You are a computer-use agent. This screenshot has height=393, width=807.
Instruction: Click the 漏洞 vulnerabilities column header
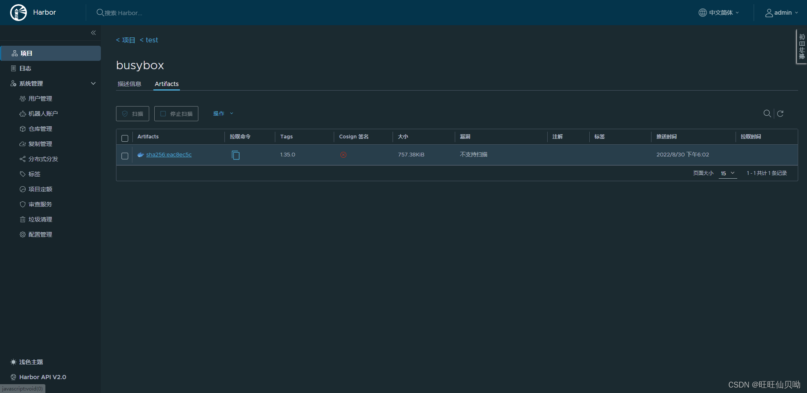coord(465,137)
